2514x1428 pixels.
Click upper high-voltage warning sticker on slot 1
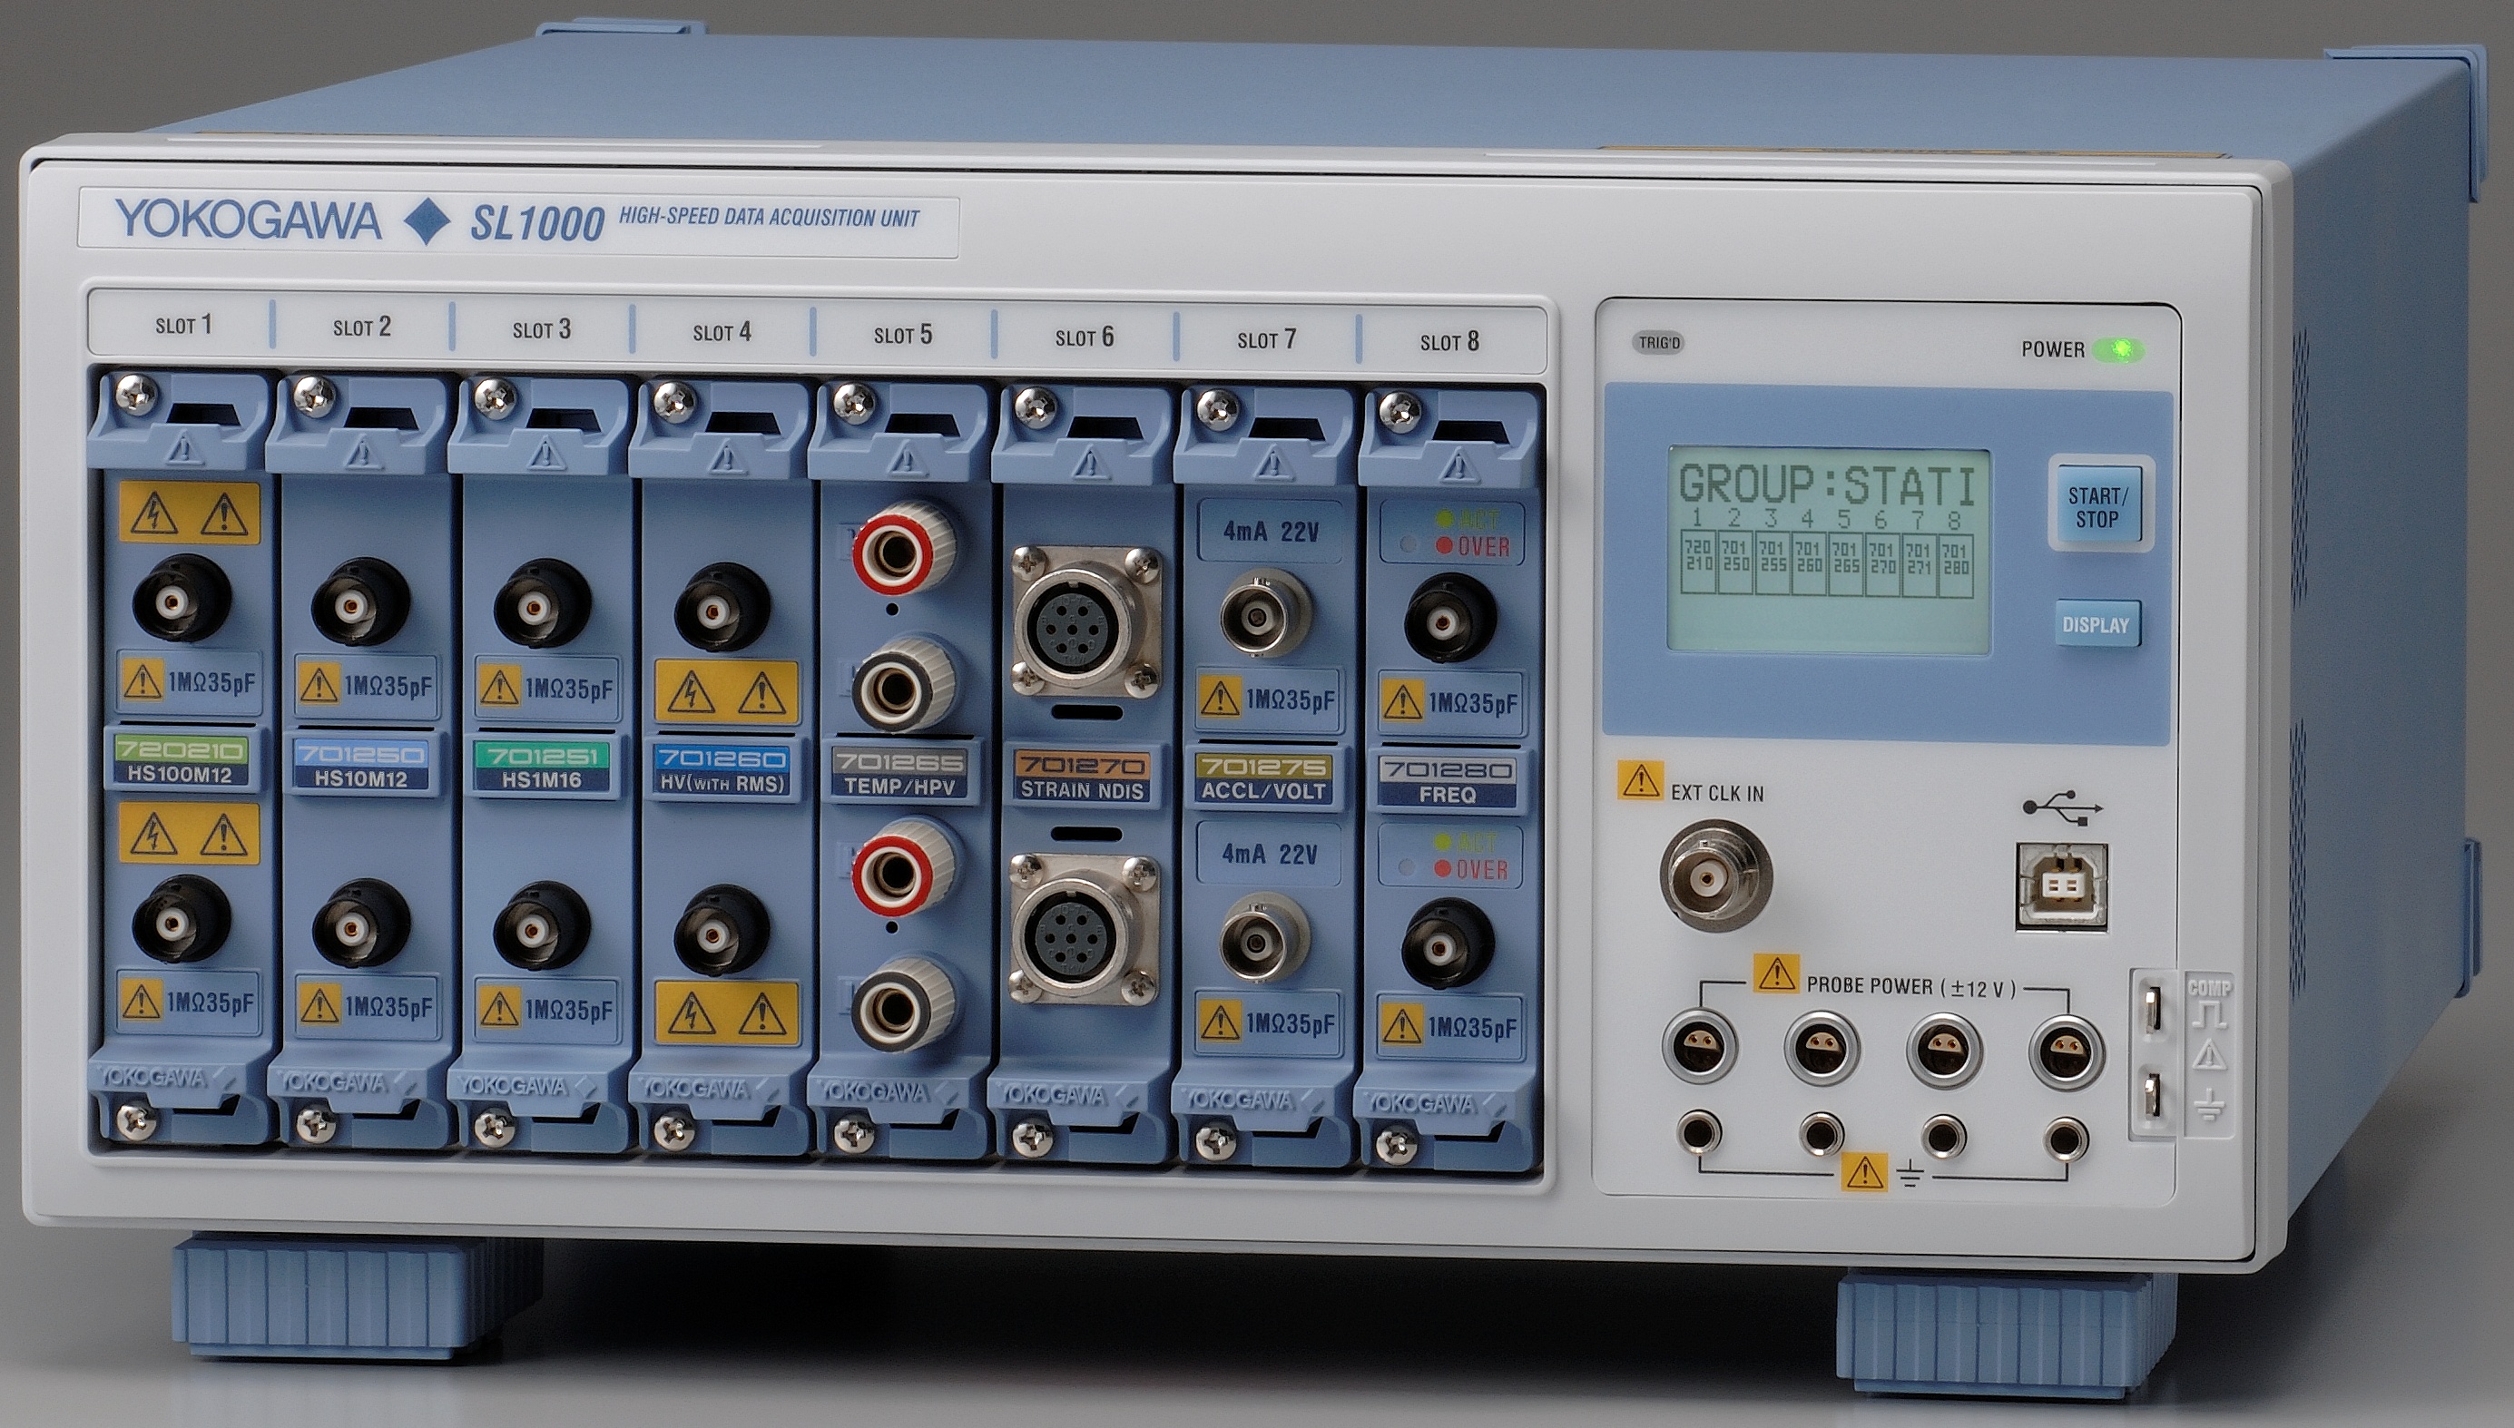coord(191,512)
